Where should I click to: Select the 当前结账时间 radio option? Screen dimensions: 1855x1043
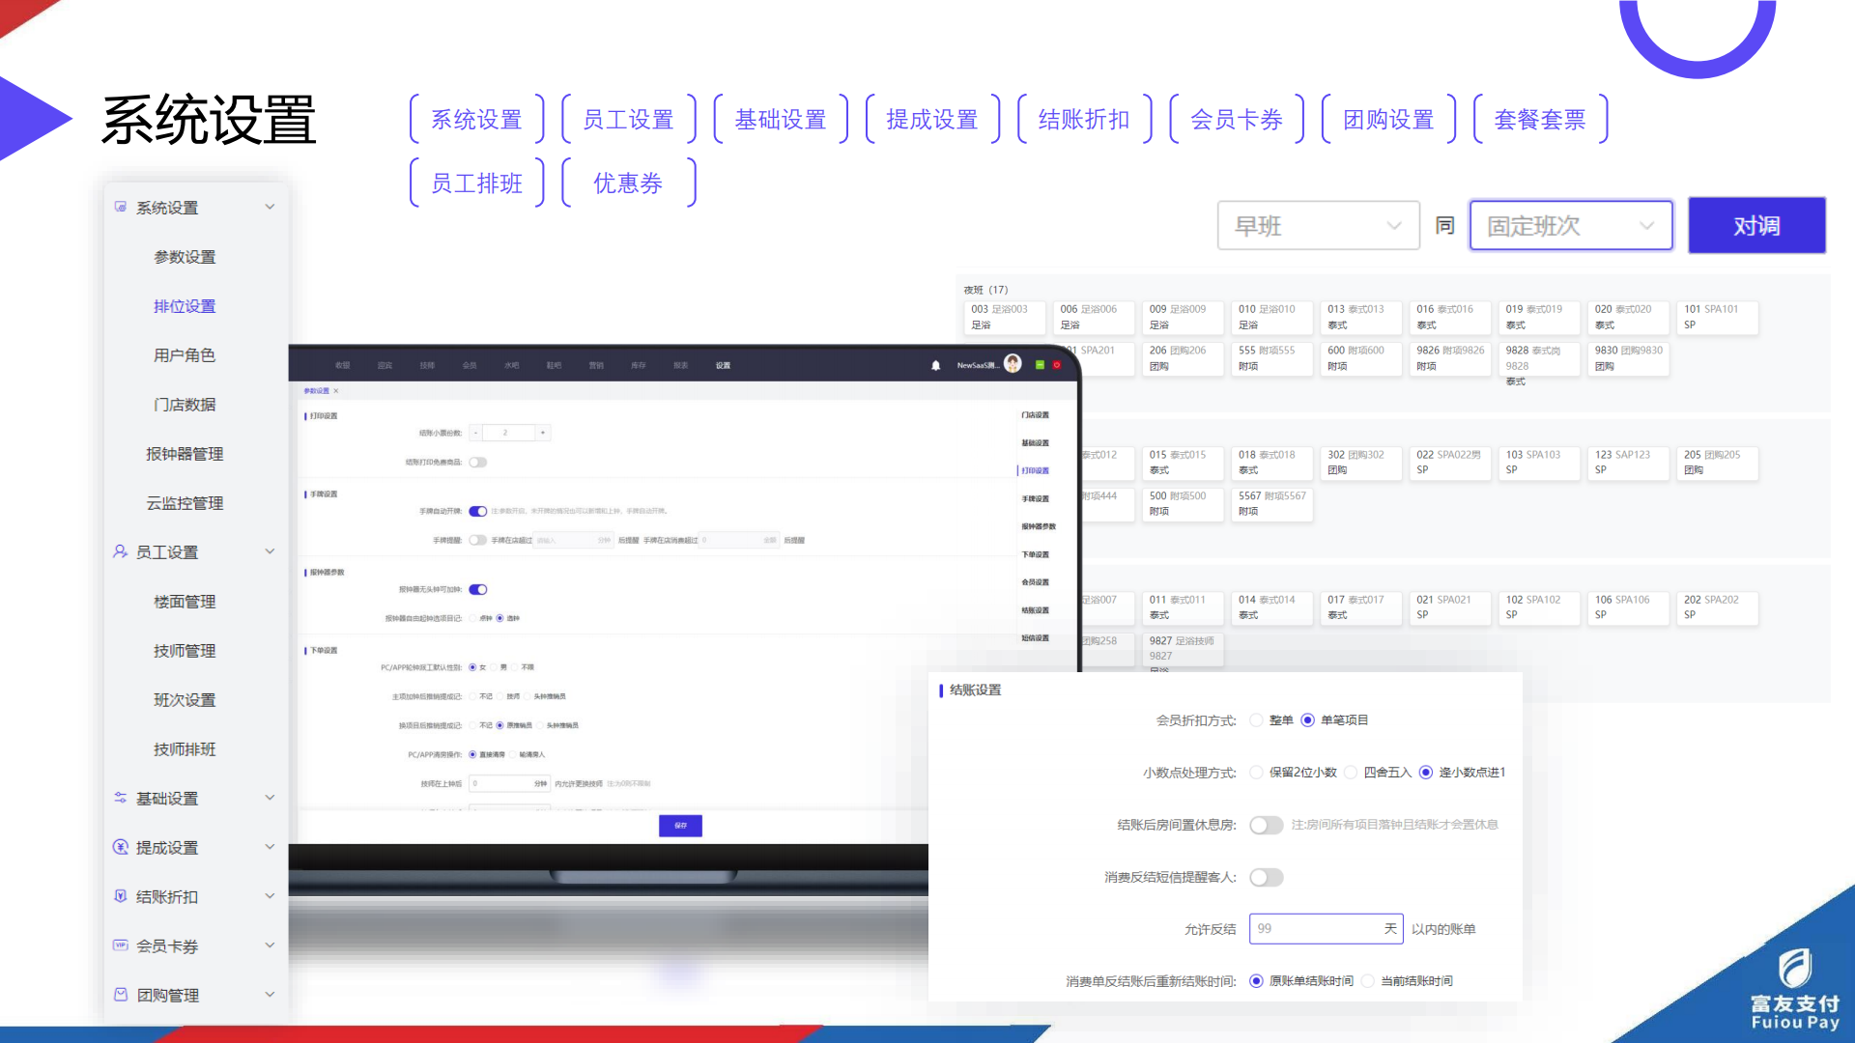tap(1368, 981)
